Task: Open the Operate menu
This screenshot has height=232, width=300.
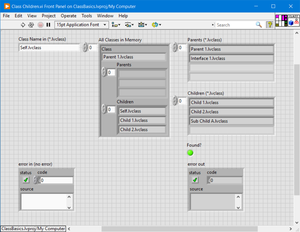Action: click(69, 16)
